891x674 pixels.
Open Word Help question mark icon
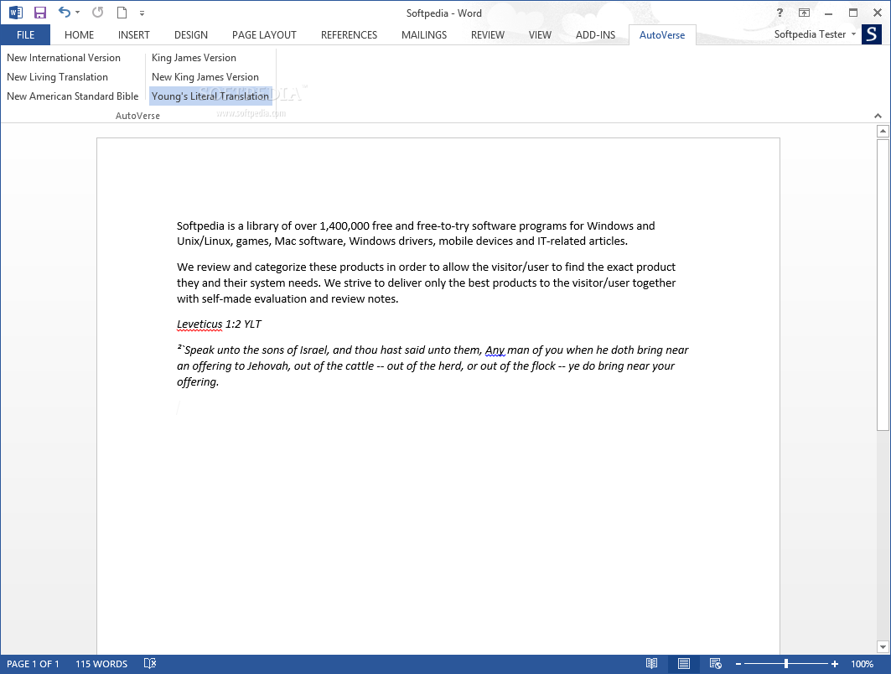780,13
